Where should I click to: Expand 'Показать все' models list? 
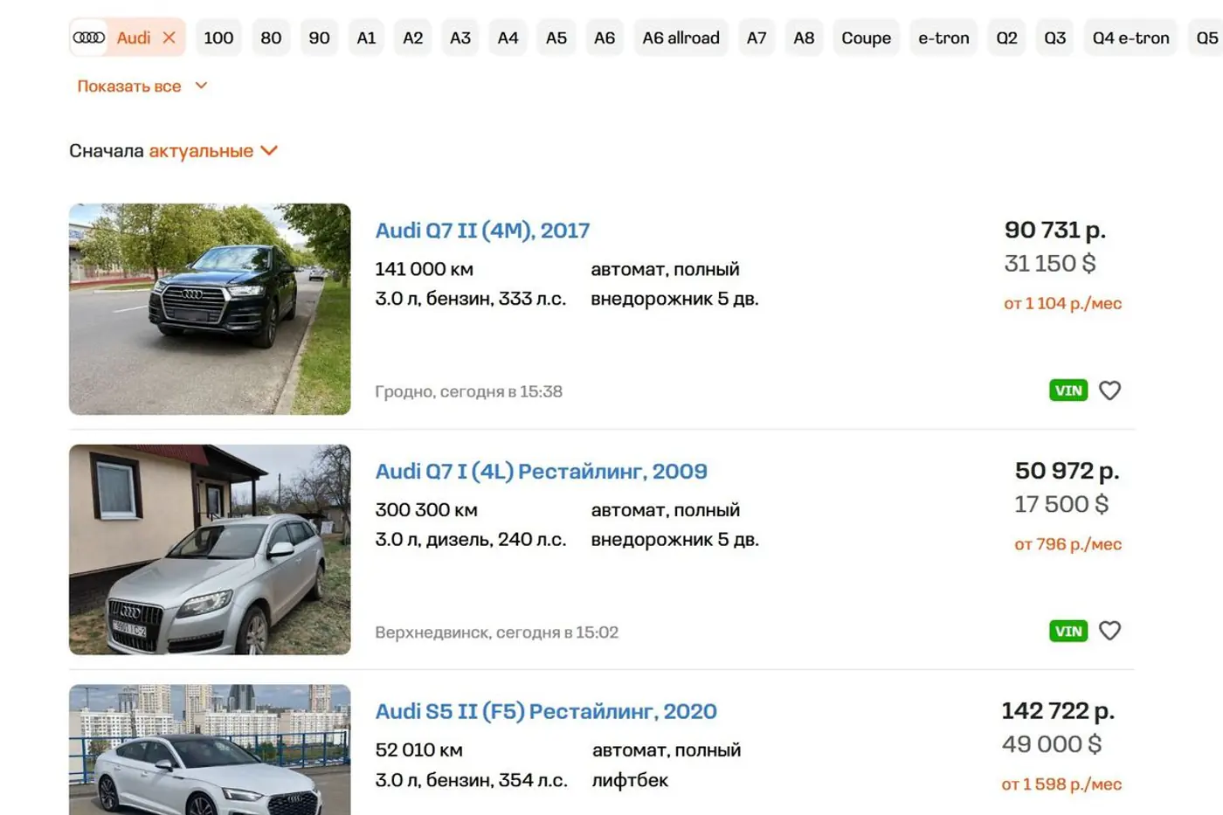pos(129,86)
